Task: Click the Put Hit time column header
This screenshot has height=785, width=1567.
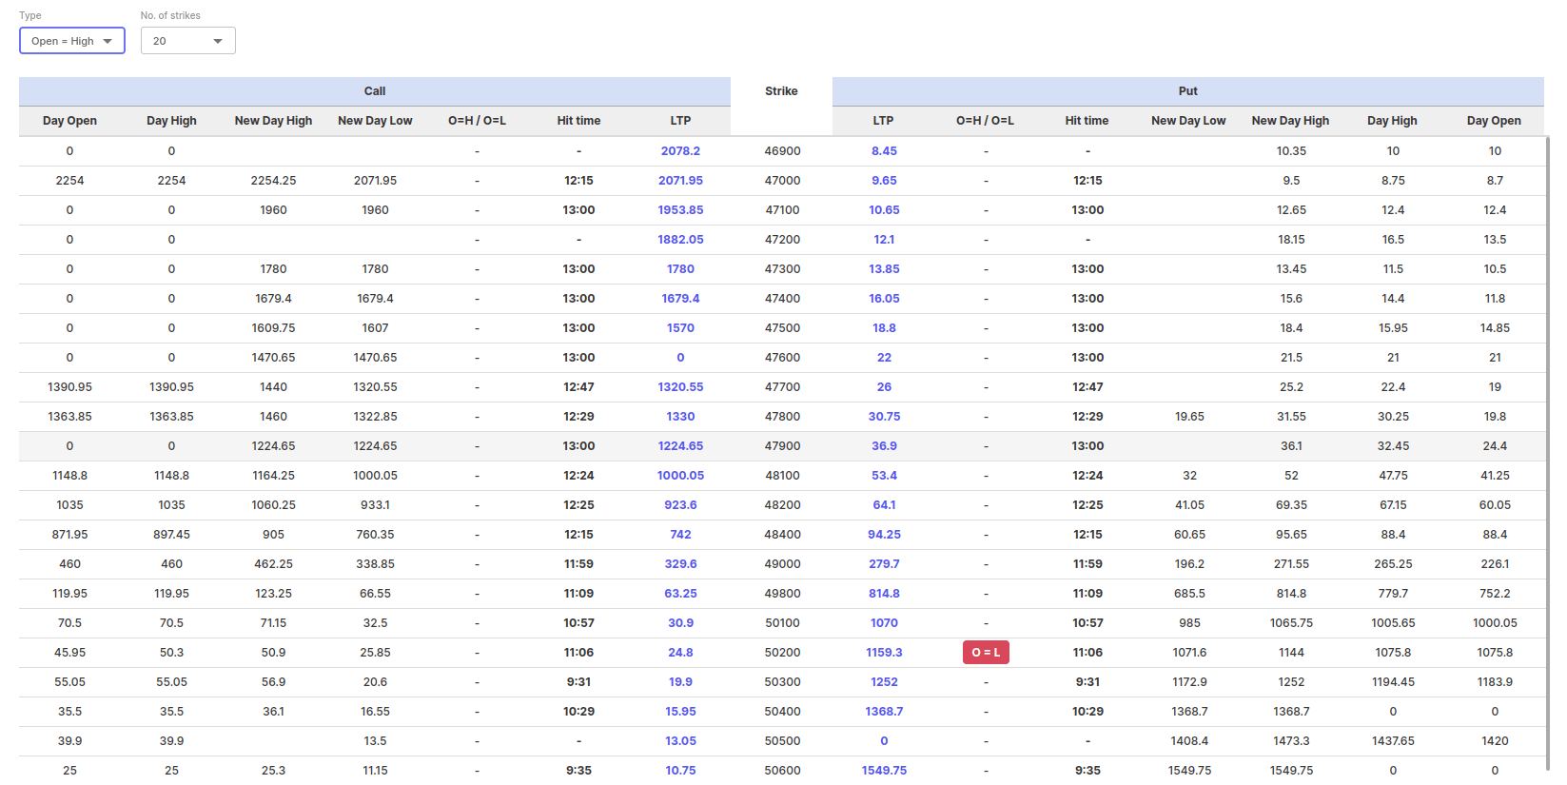Action: click(1087, 121)
